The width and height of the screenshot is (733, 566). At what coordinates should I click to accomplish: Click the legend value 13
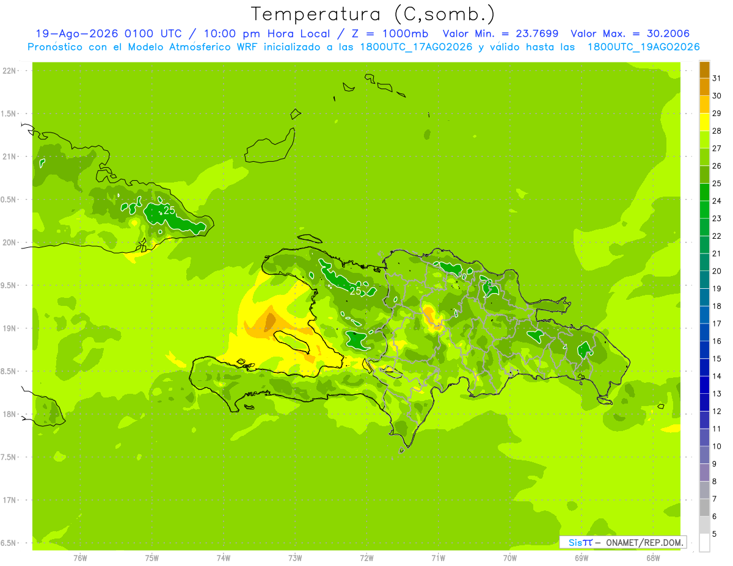click(x=717, y=393)
